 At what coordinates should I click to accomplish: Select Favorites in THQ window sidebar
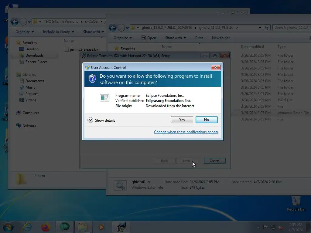click(29, 42)
